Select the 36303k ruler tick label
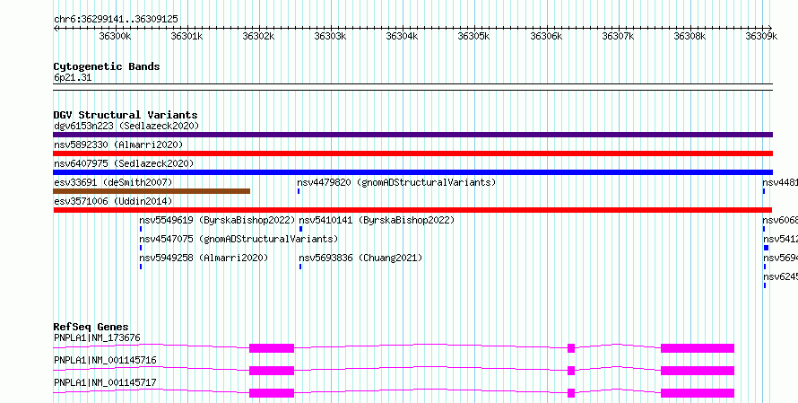 (330, 36)
